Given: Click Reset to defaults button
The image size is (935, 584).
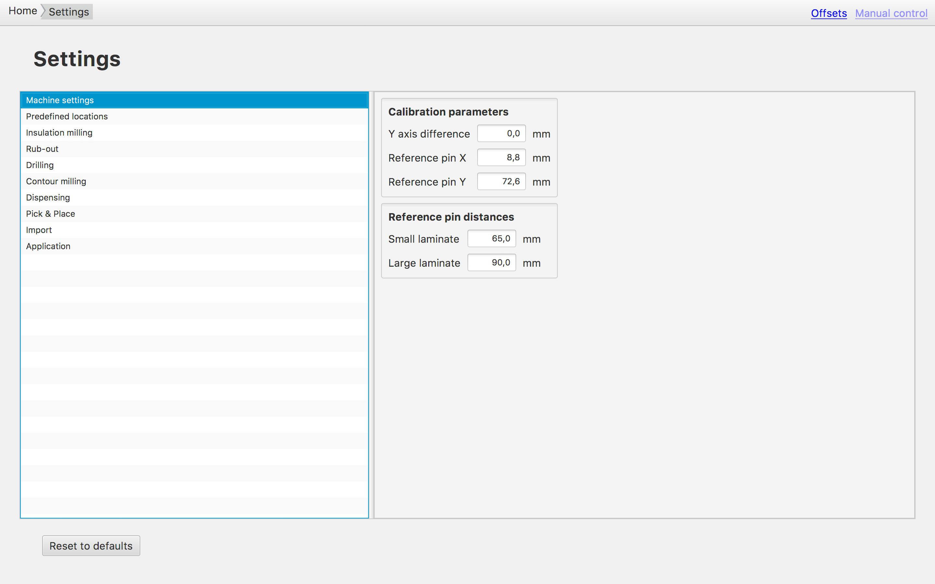Looking at the screenshot, I should click(91, 546).
